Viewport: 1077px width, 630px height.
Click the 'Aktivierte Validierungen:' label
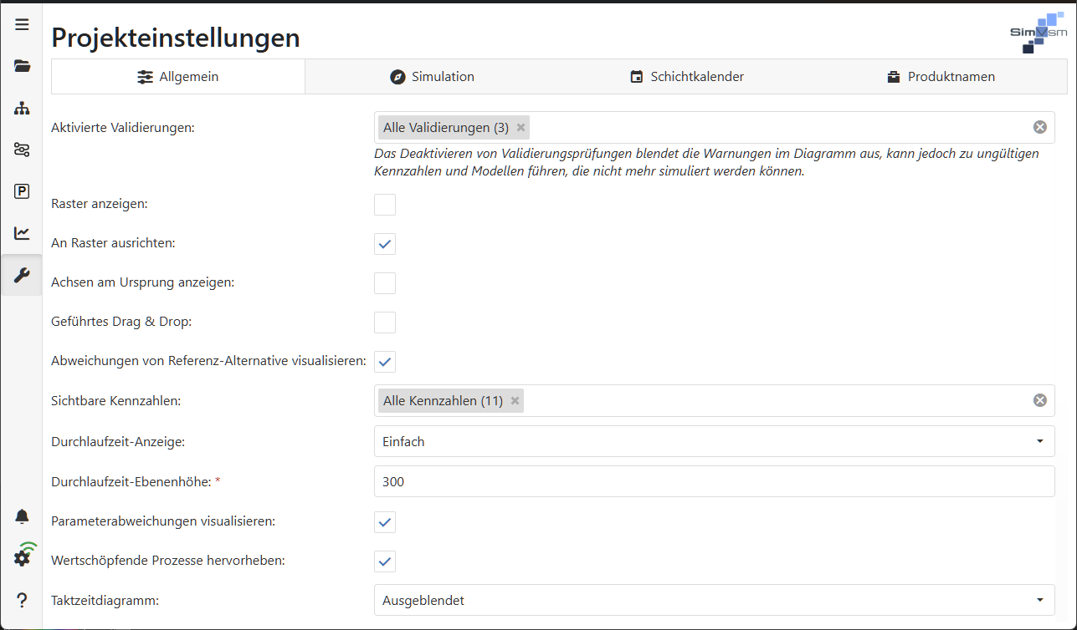pos(123,128)
